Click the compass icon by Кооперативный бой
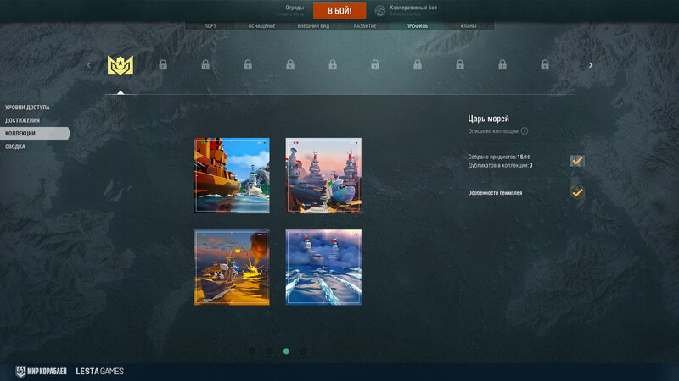This screenshot has height=381, width=679. tap(380, 10)
